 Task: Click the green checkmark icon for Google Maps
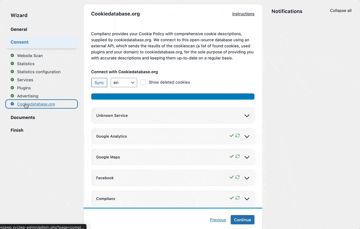[231, 156]
